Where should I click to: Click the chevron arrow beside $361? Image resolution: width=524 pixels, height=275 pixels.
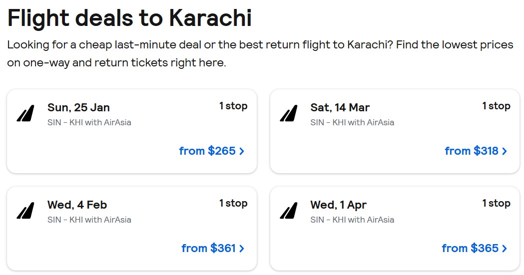[x=242, y=249]
